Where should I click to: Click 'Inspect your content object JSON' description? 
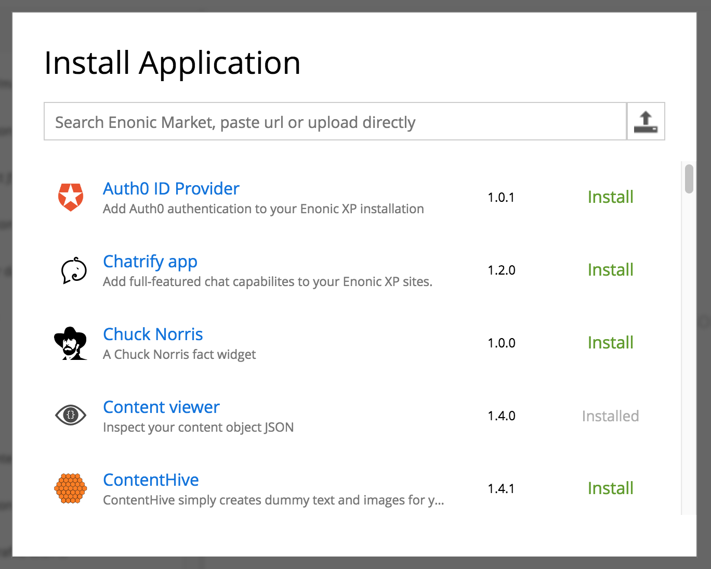(198, 427)
